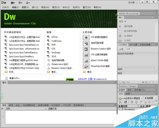
Task: Click the put files up-arrow icon
Action: [x=136, y=102]
